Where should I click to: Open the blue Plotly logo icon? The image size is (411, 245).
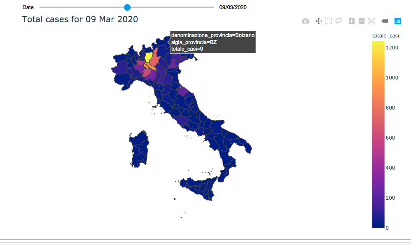click(398, 21)
